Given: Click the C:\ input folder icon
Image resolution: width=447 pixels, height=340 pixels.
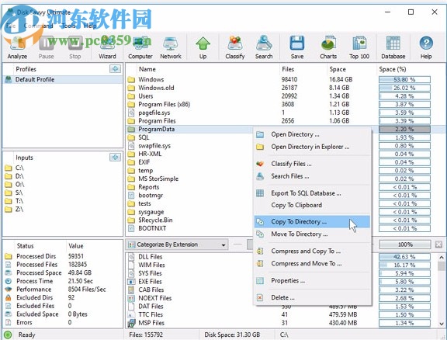Looking at the screenshot, I should click(x=9, y=168).
